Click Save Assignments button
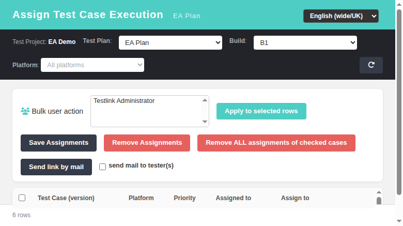This screenshot has height=226, width=403. tap(58, 143)
